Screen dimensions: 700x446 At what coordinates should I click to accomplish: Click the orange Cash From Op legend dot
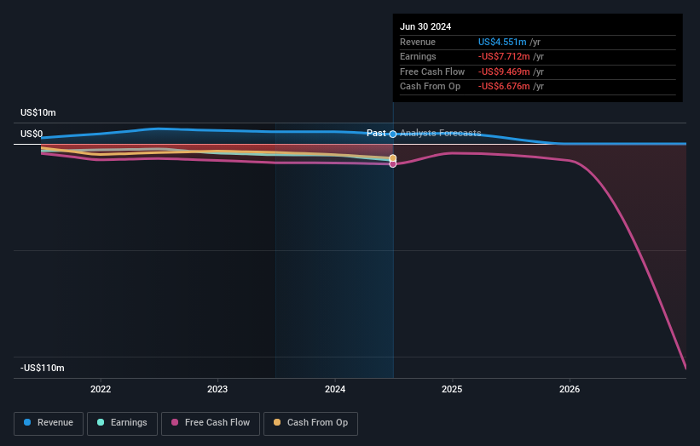tap(277, 422)
